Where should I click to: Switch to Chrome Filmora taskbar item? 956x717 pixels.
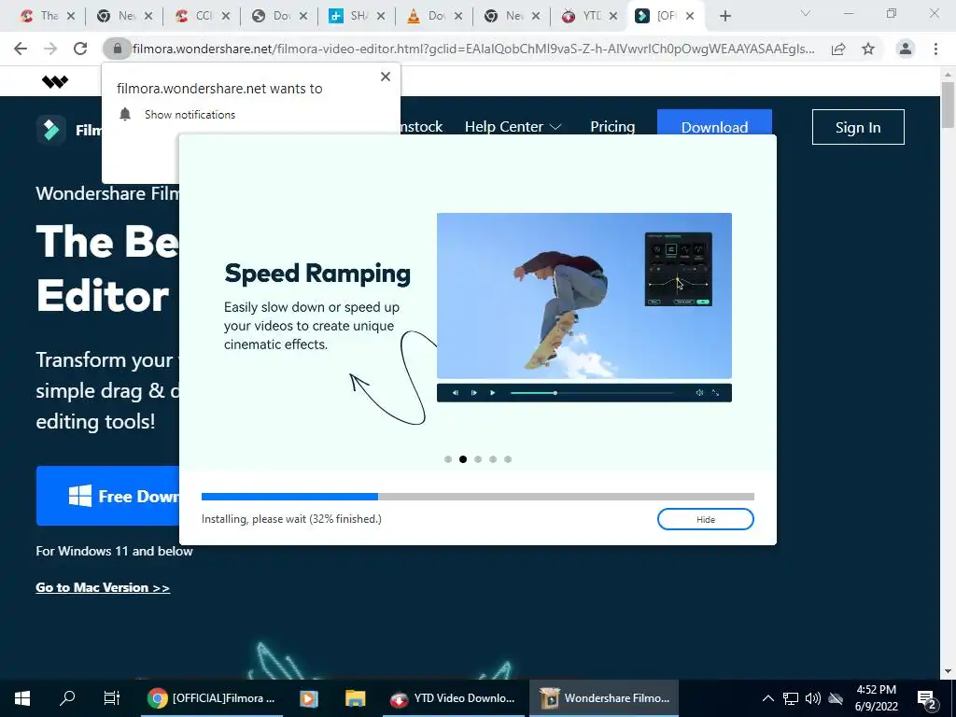click(212, 698)
